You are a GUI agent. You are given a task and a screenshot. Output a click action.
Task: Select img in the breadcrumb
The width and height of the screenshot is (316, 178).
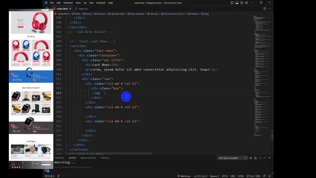(206, 14)
